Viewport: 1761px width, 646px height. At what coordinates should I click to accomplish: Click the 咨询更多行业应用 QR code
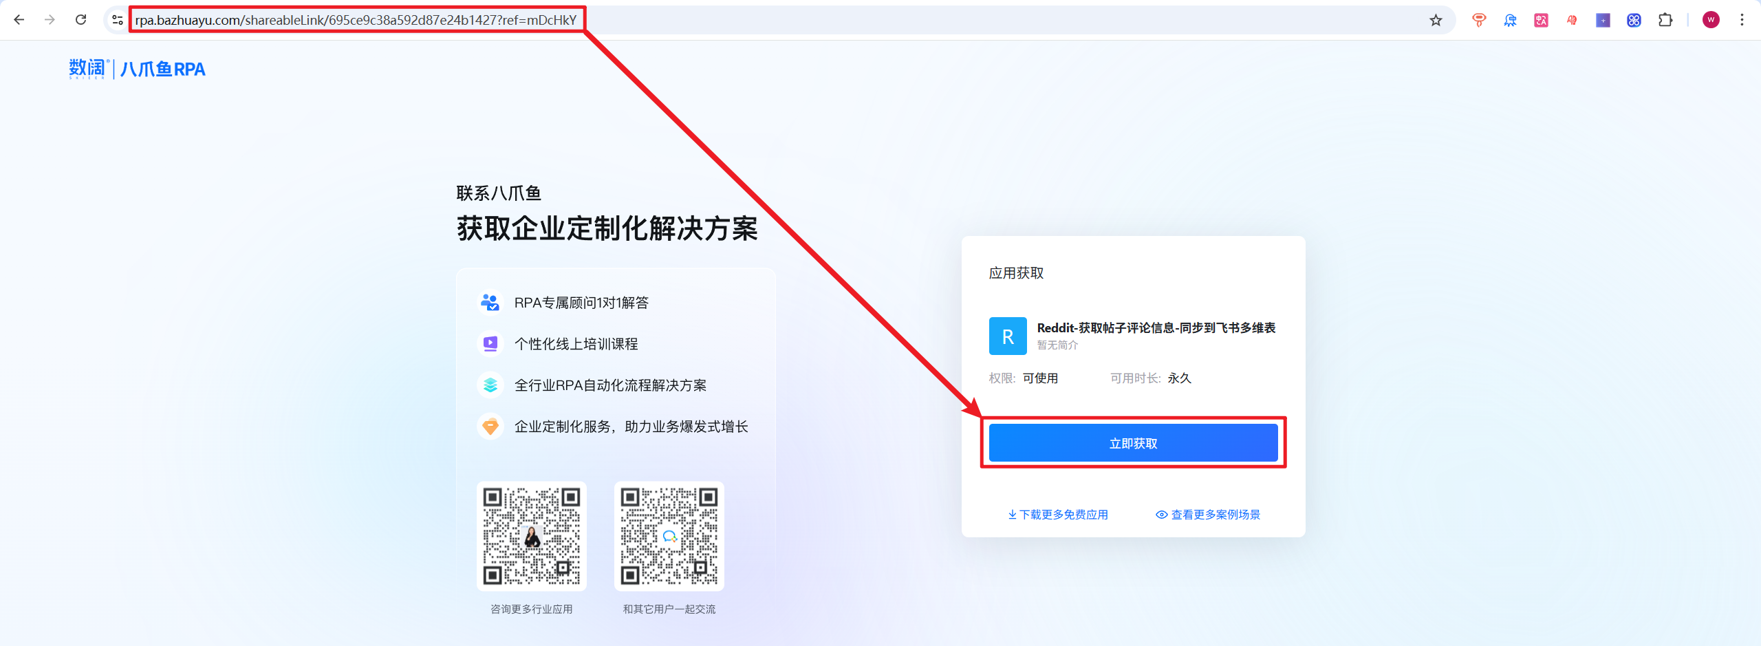[532, 536]
